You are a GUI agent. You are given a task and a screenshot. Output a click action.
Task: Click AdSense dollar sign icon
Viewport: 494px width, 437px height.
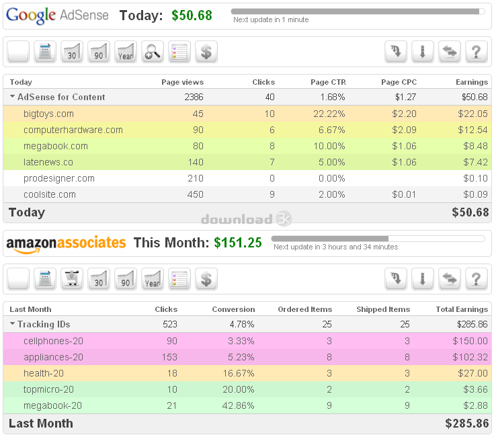coord(206,51)
